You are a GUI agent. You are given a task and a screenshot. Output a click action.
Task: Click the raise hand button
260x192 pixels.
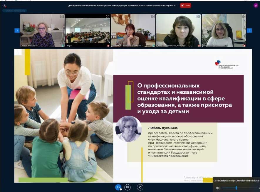140,187
